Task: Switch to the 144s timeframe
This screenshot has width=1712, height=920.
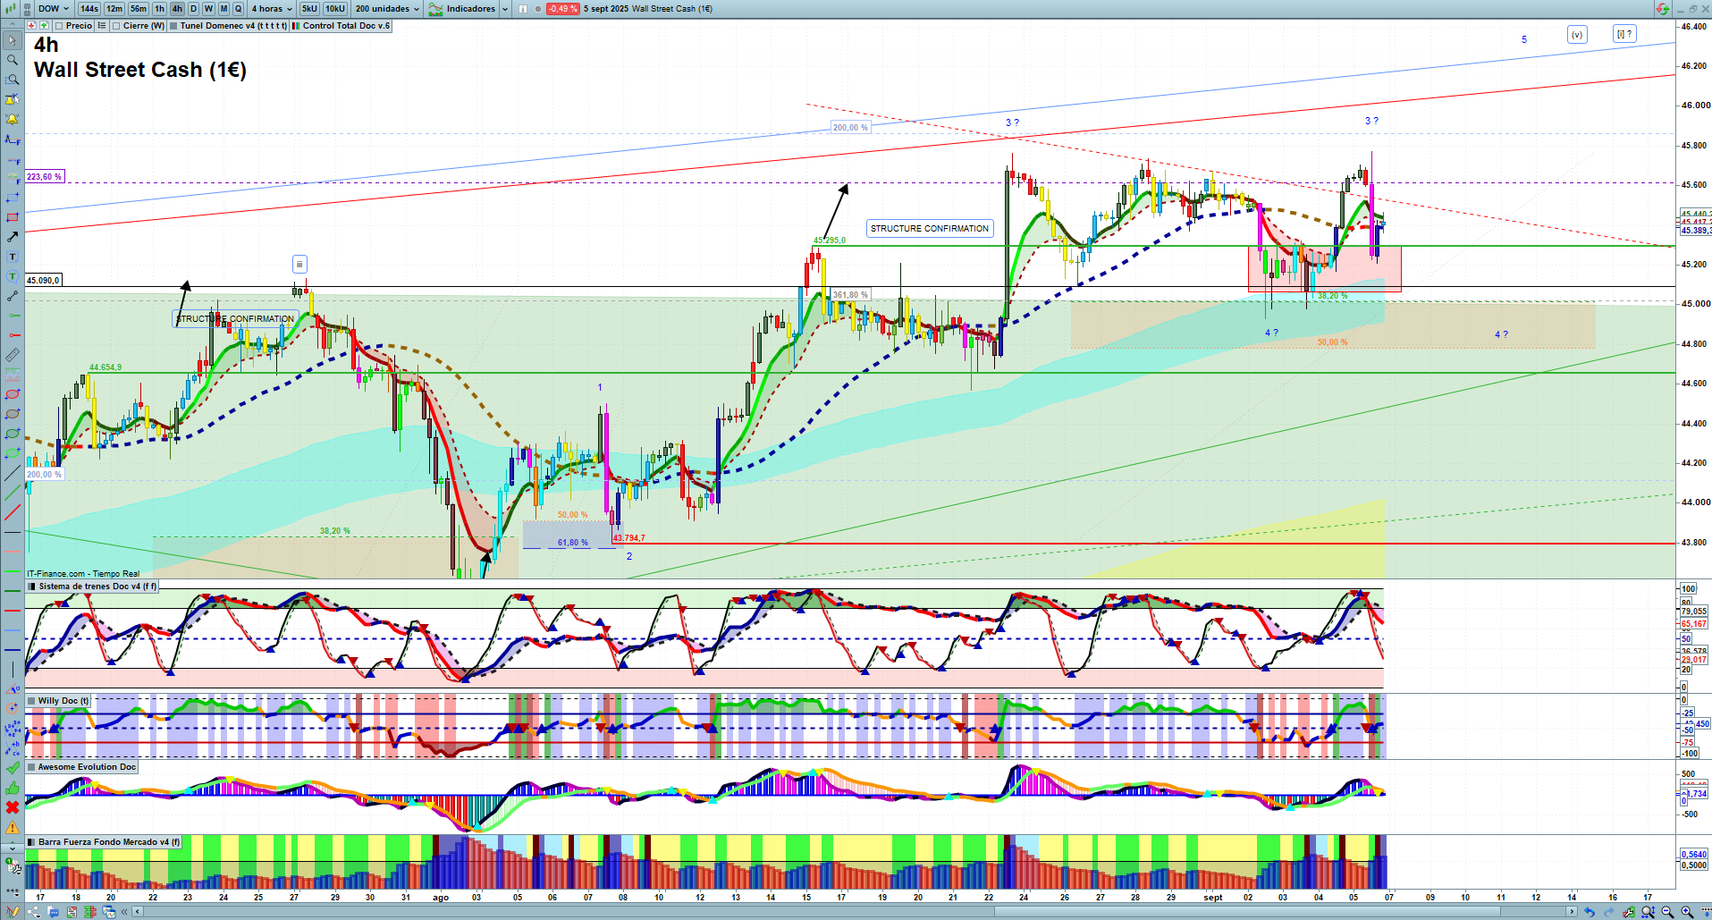Action: [x=89, y=9]
